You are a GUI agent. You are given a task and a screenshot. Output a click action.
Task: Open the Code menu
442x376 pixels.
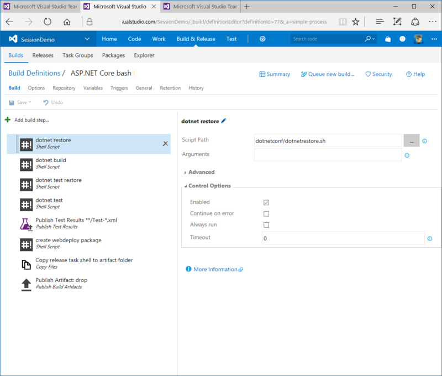coord(134,39)
